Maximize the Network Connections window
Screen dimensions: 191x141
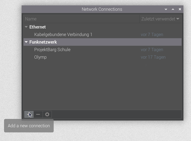pos(173,9)
